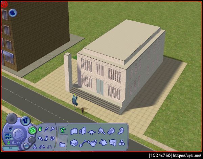Rotate camera right on camera dial

(x=22, y=134)
